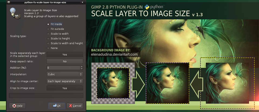Select the None scaling type

pyautogui.click(x=52, y=48)
